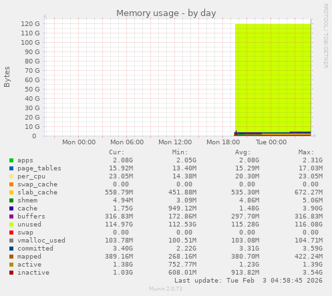
Task: Select the 'buffers' legend label
Action: coord(31,216)
